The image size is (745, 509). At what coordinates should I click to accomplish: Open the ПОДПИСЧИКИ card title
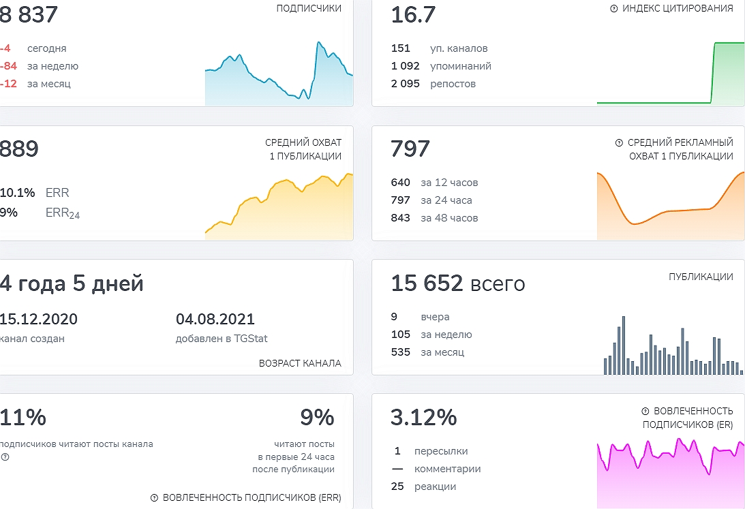click(x=309, y=9)
